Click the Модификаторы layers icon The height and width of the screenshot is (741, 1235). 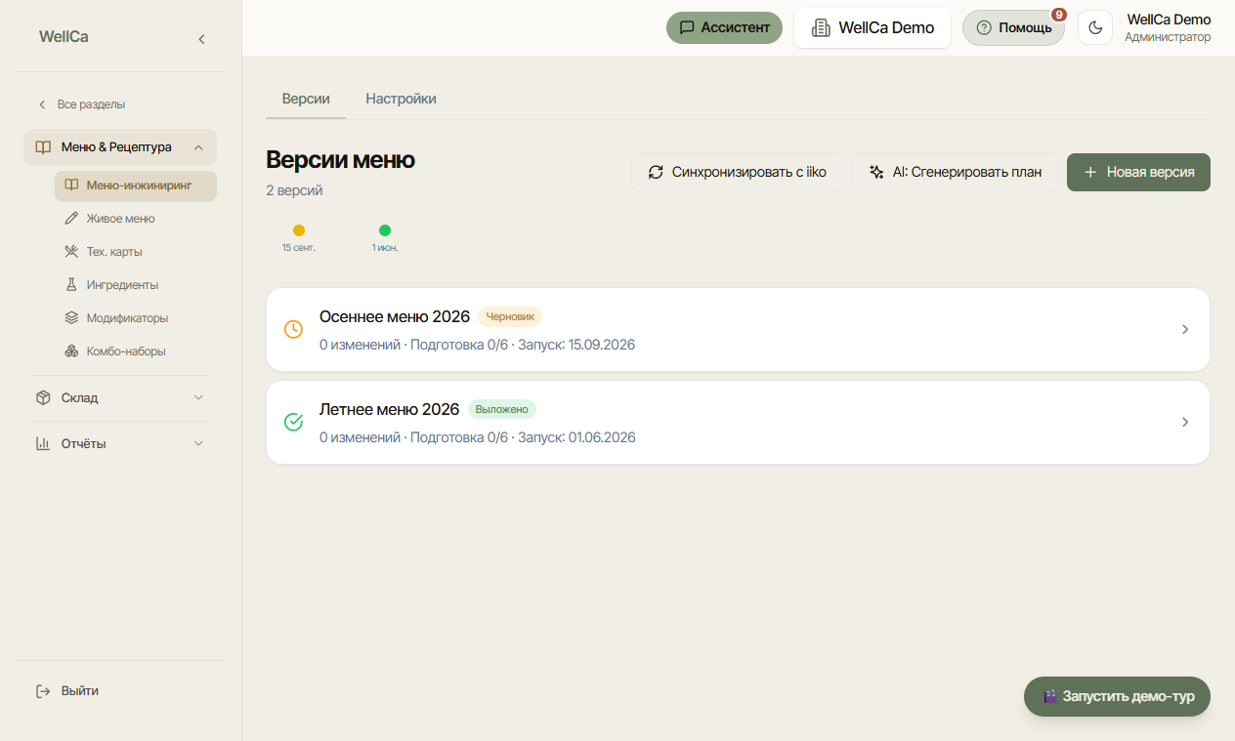71,318
